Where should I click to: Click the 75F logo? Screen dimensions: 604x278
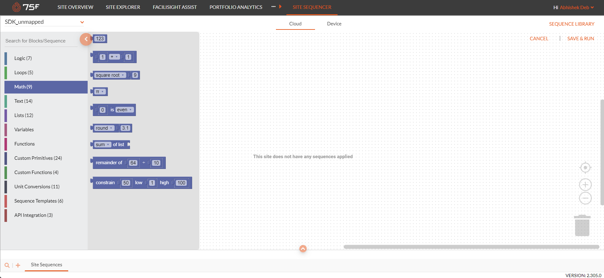pos(26,7)
